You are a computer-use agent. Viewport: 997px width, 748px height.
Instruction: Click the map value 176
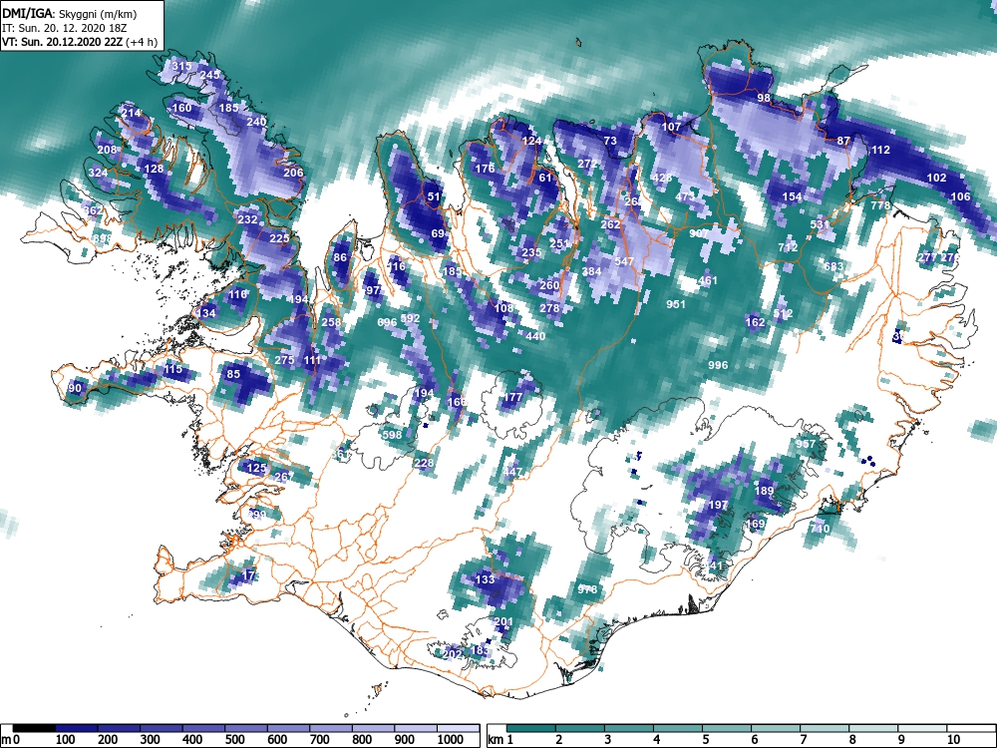(x=485, y=169)
